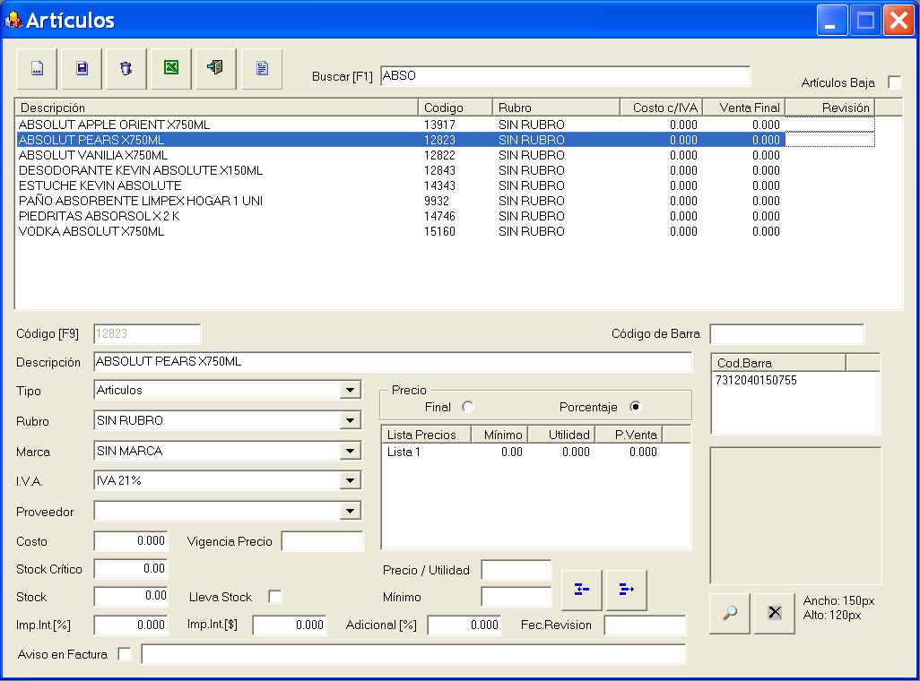Sort by the Venta Final column header
920x681 pixels.
point(744,108)
